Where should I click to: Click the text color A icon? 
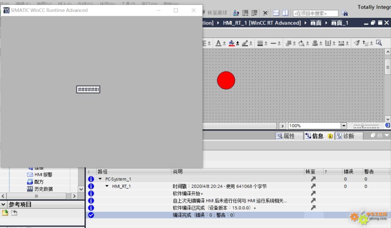pyautogui.click(x=218, y=43)
